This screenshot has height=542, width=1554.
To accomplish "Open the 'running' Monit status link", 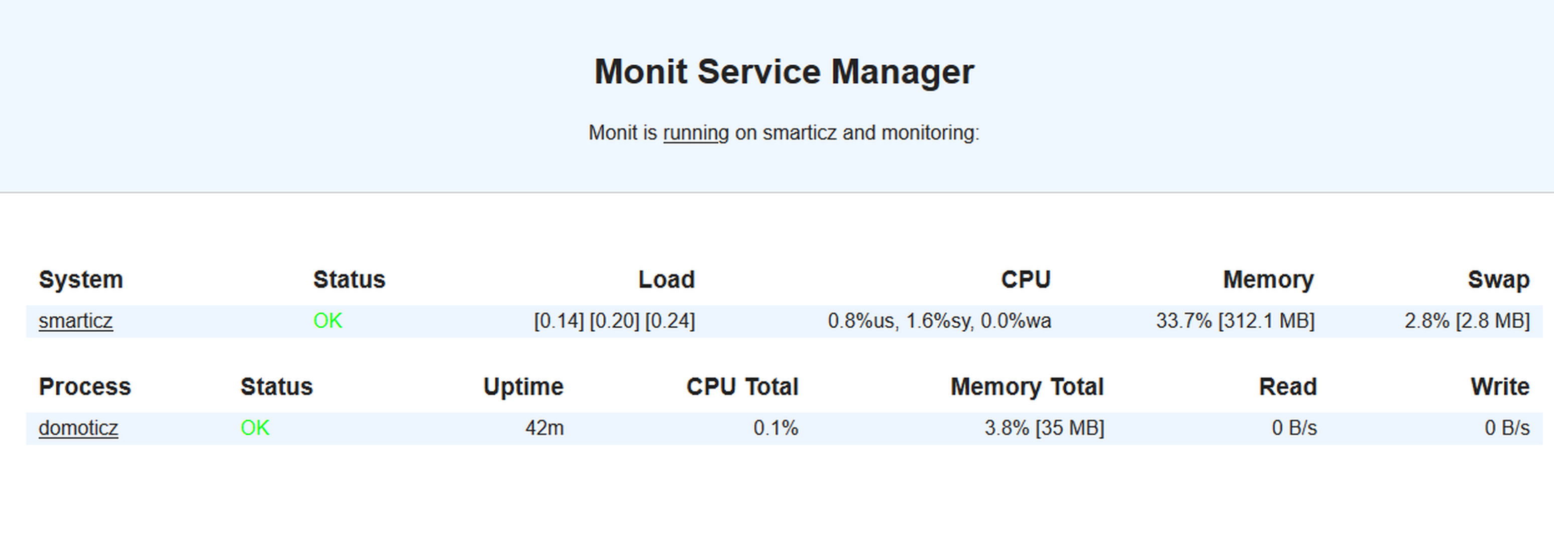I will [x=696, y=132].
